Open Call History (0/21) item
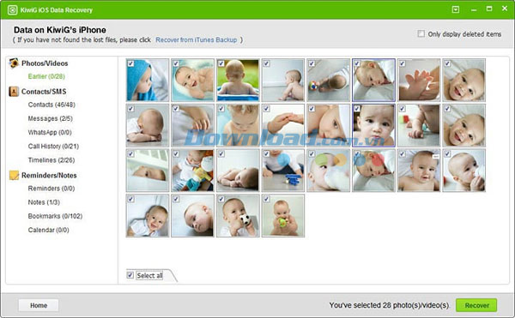The width and height of the screenshot is (515, 318). tap(53, 147)
